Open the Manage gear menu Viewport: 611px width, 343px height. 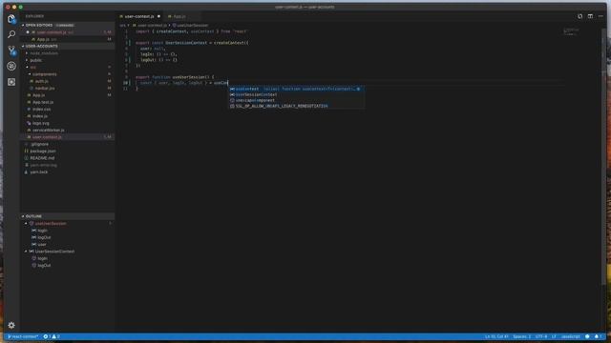[x=11, y=325]
